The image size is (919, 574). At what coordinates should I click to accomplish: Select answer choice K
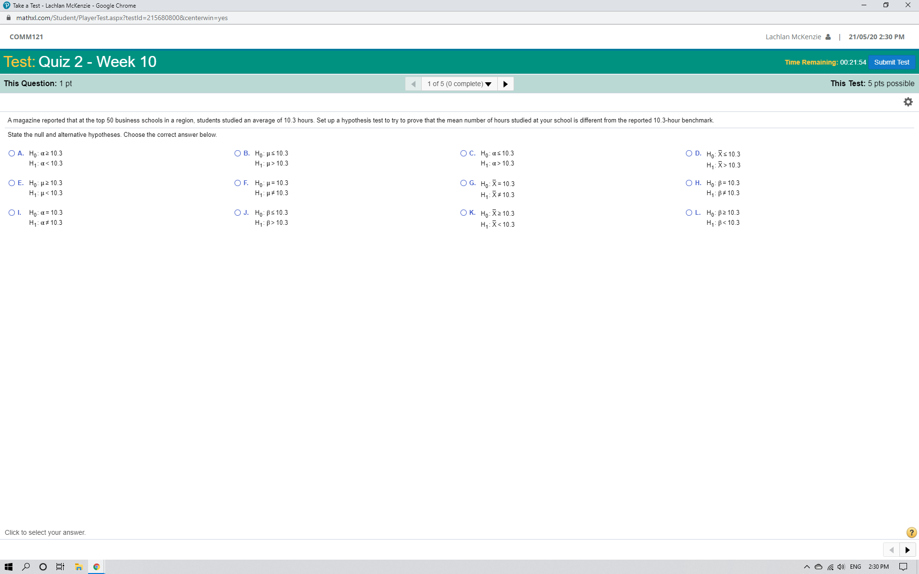(x=463, y=212)
